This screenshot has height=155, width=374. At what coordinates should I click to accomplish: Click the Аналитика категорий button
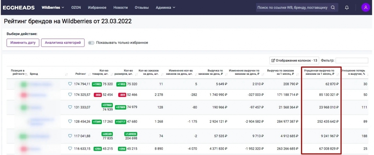click(63, 43)
